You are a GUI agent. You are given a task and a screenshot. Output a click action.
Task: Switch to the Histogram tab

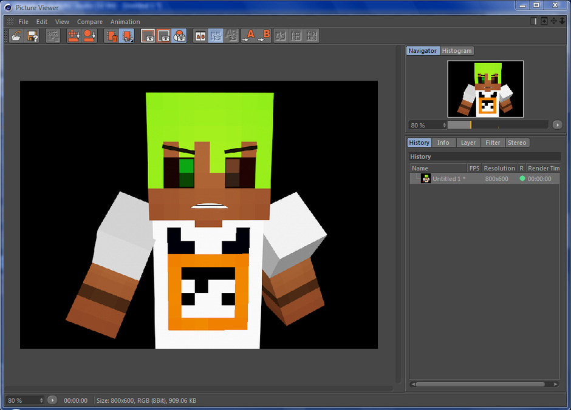(457, 51)
